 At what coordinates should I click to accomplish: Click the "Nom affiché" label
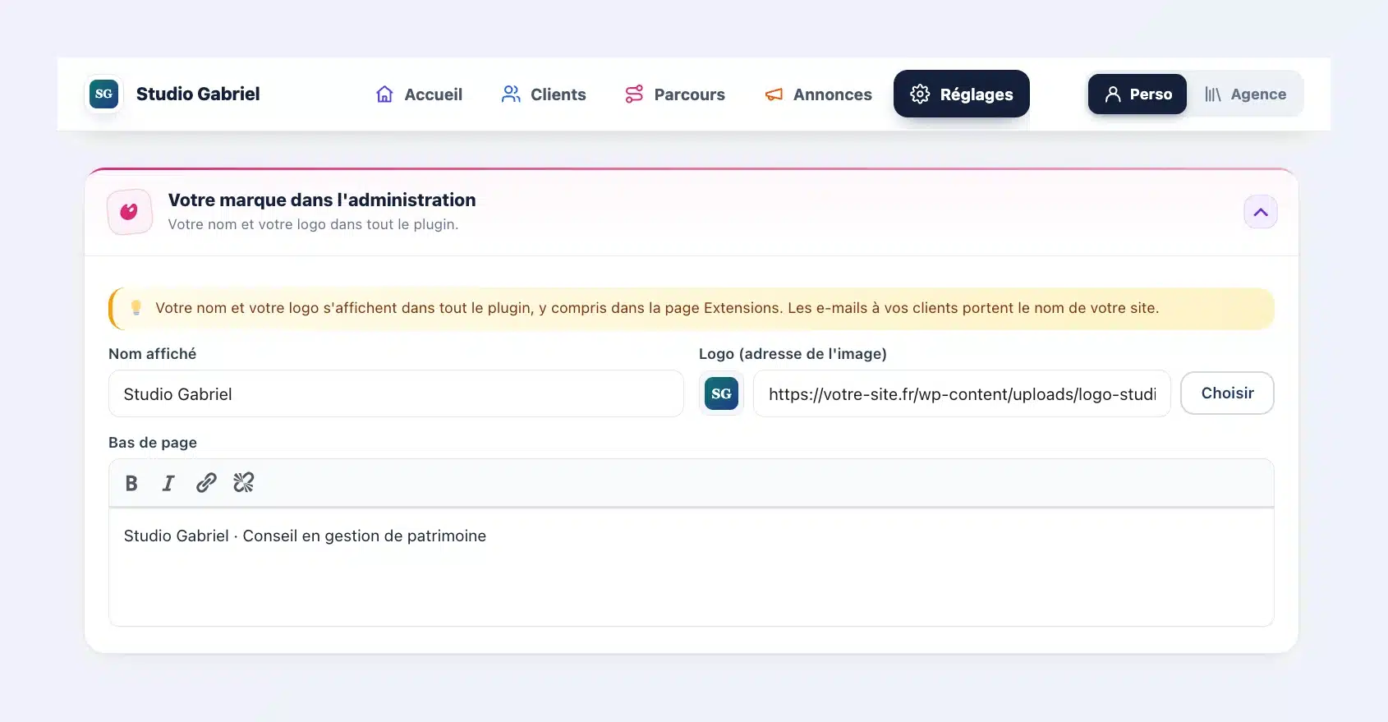click(153, 353)
